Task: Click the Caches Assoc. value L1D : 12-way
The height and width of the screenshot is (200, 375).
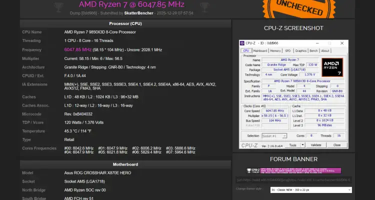Action: tap(98, 105)
